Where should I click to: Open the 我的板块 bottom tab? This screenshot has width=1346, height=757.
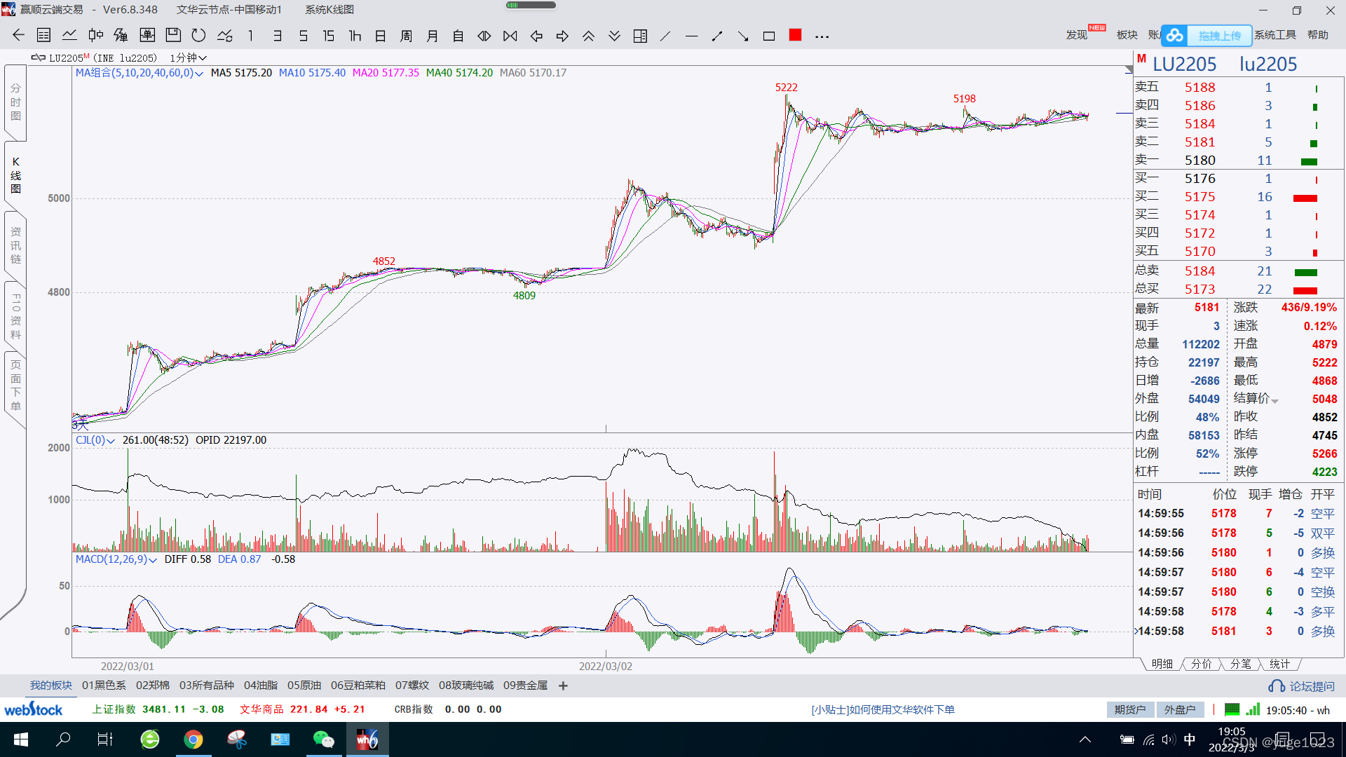[51, 686]
